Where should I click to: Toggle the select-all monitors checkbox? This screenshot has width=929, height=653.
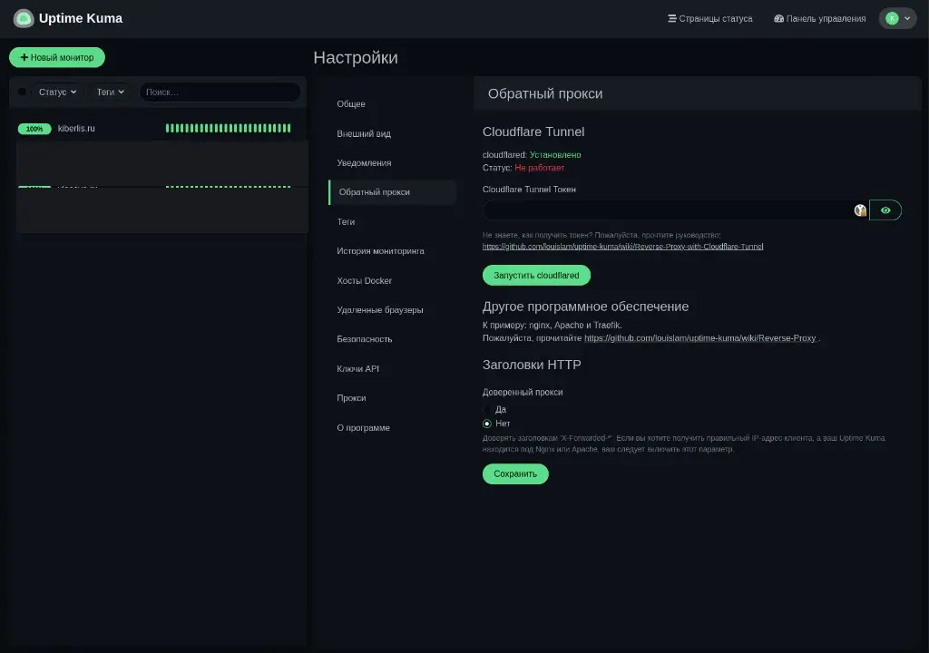tap(22, 92)
